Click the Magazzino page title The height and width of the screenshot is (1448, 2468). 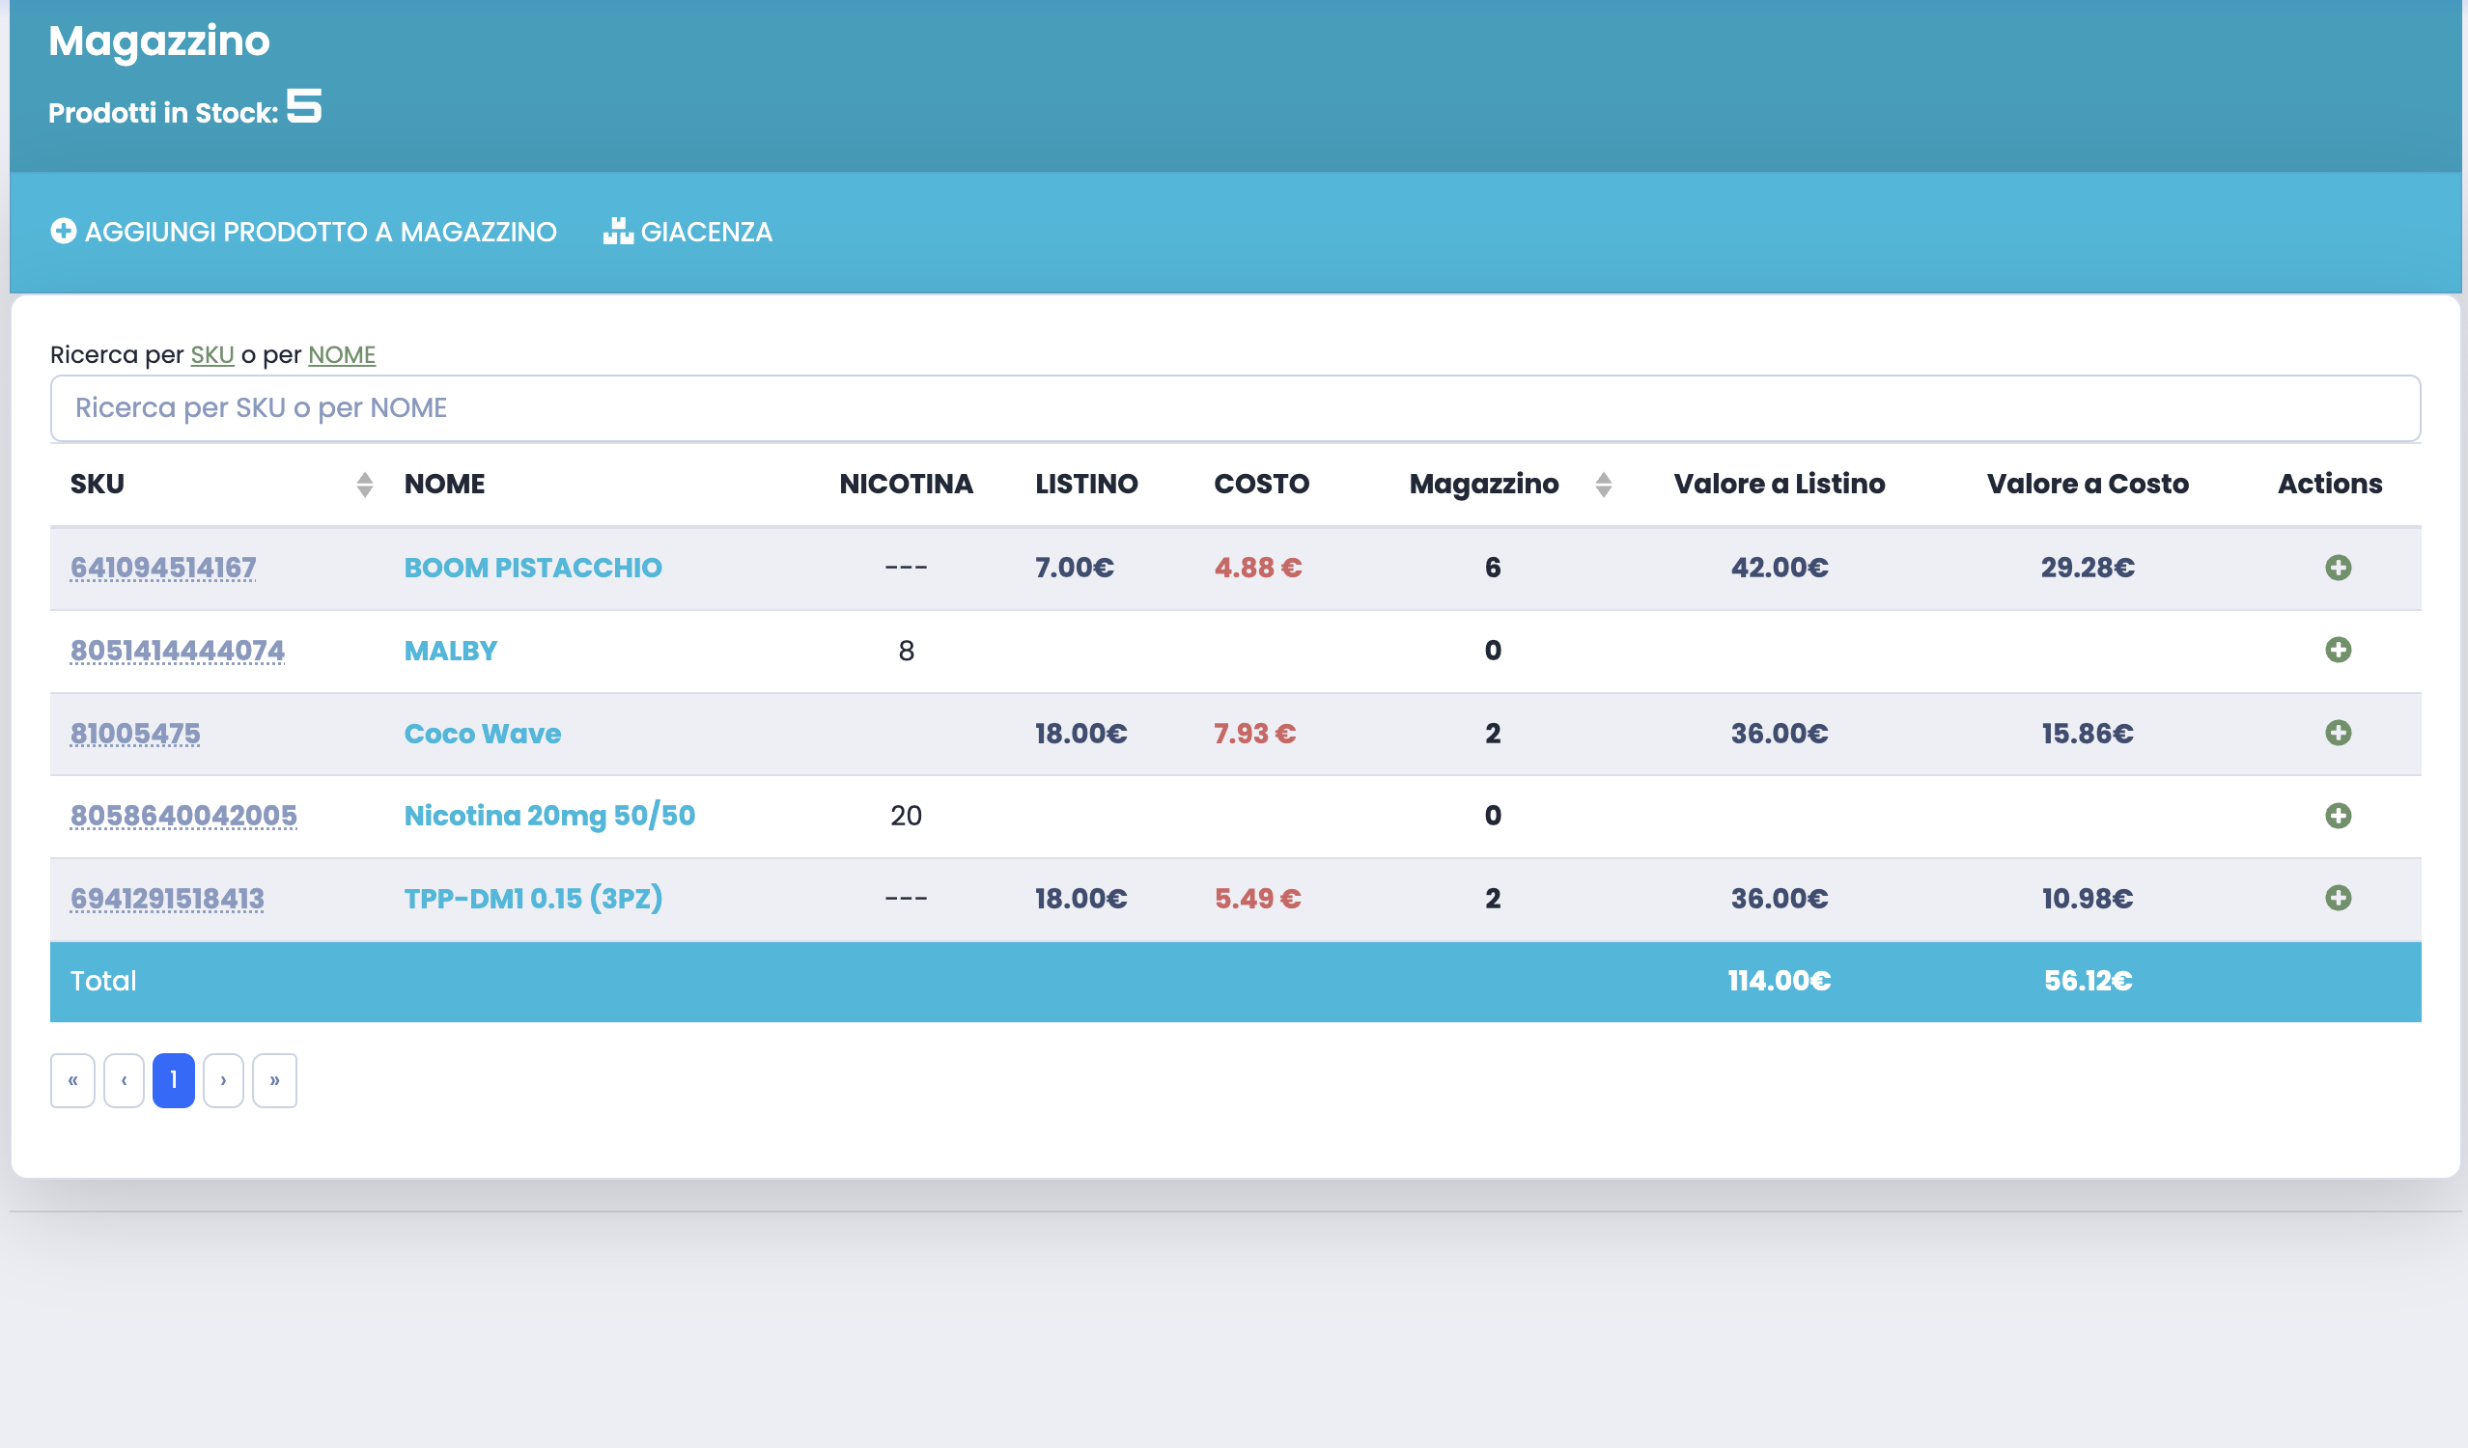click(x=158, y=42)
